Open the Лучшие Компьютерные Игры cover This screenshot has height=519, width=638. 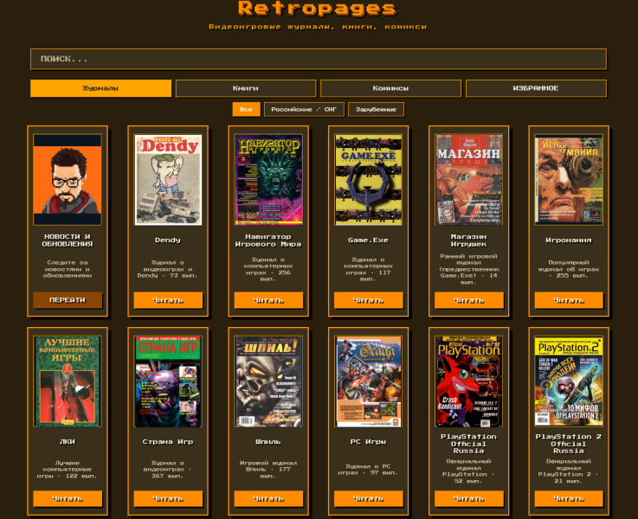68,381
